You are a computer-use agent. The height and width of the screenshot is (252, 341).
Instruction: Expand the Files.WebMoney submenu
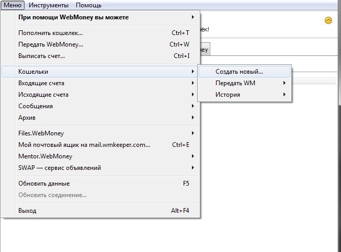[x=100, y=133]
